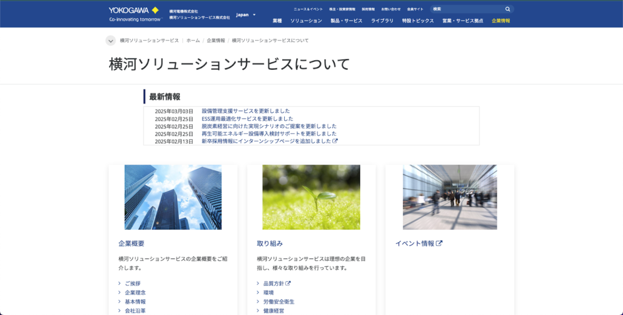Image resolution: width=623 pixels, height=315 pixels.
Task: Click the chevron arrow before ご挨拶
Action: [119, 283]
